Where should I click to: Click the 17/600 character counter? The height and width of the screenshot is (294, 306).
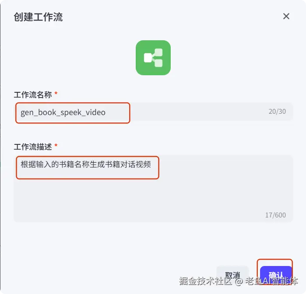[275, 215]
